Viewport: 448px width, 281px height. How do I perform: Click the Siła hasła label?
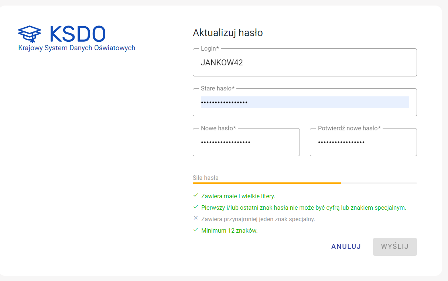[x=206, y=178]
